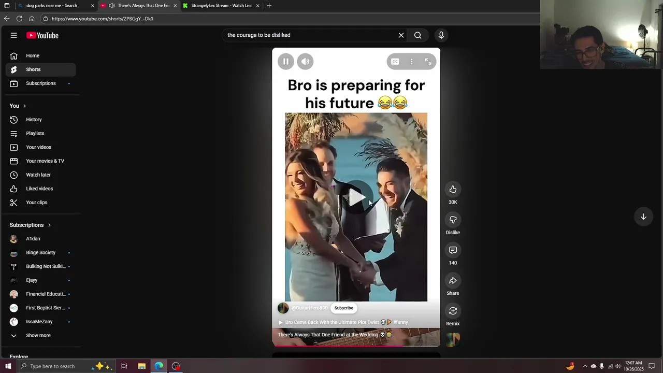Click the sound thumbnail below Remix
Image resolution: width=663 pixels, height=373 pixels.
[453, 340]
